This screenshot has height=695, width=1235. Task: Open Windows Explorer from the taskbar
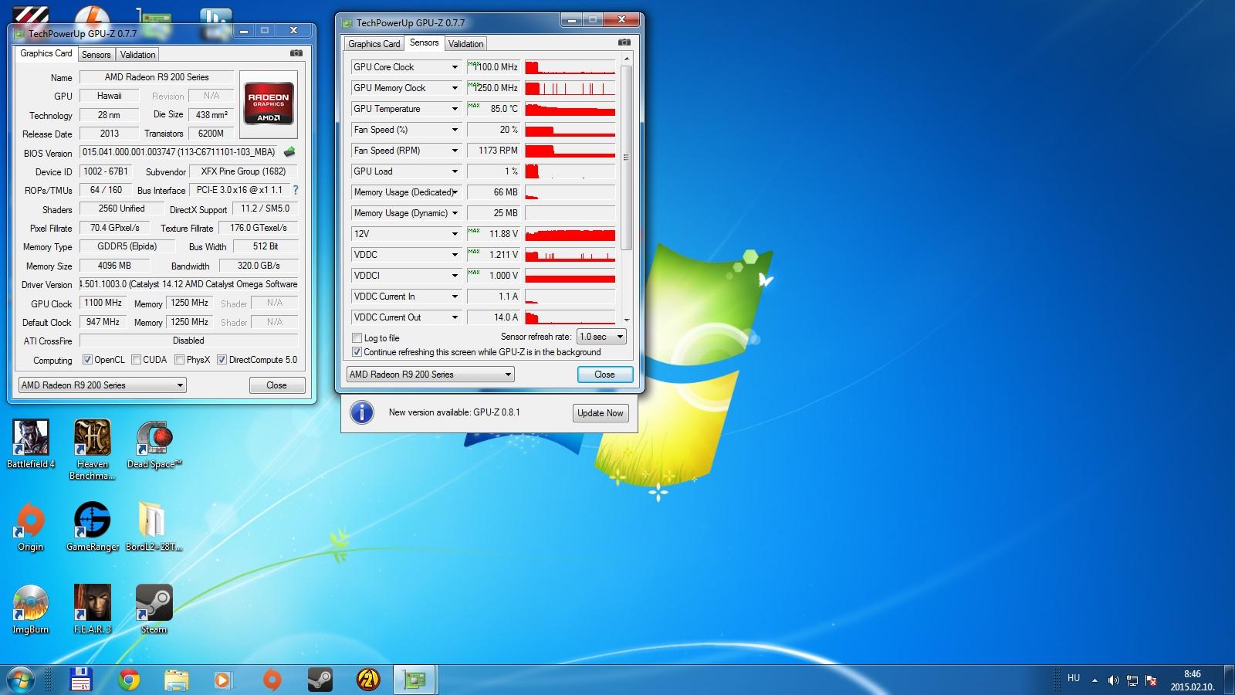(x=177, y=680)
